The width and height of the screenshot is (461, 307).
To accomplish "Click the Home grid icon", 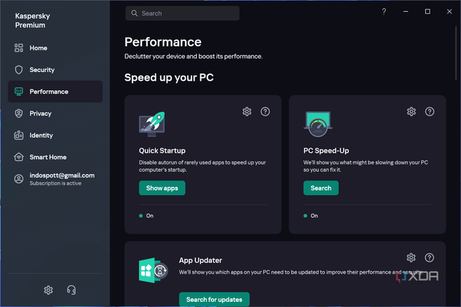I will tap(19, 48).
